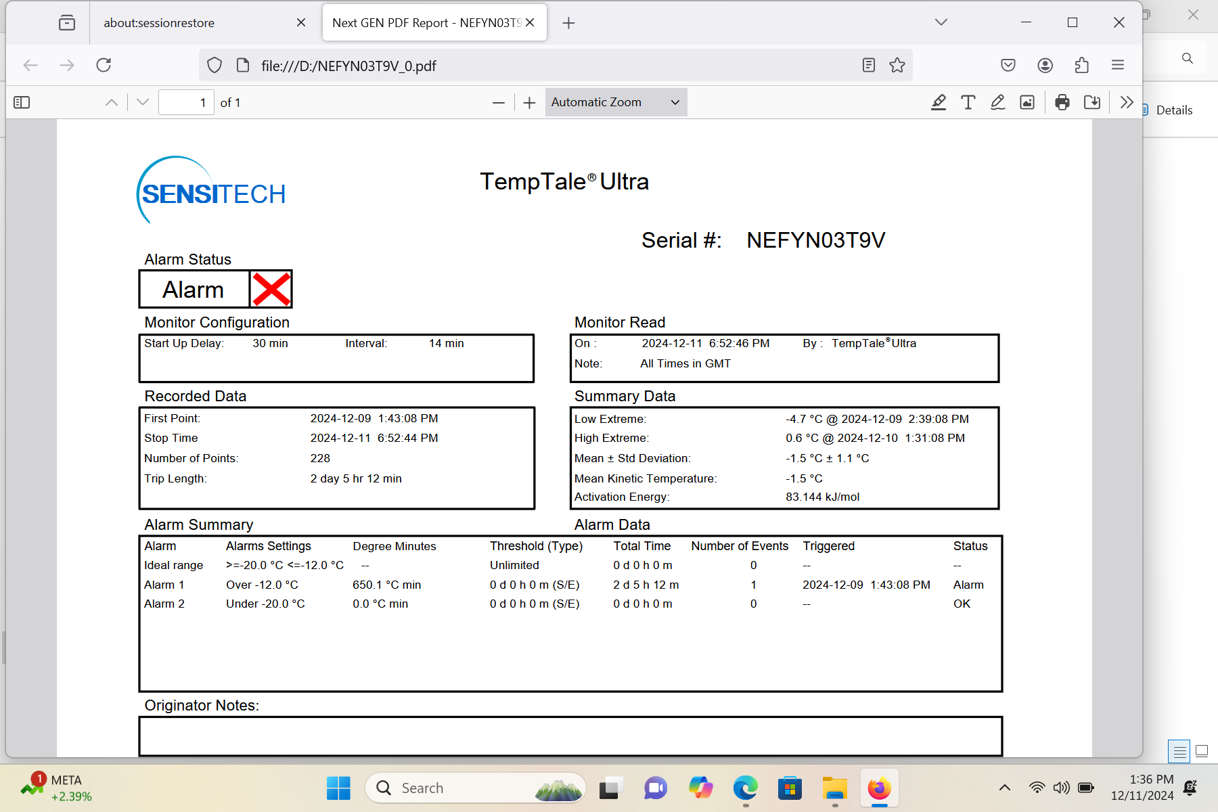
Task: Open Windows Start menu
Action: tap(338, 788)
